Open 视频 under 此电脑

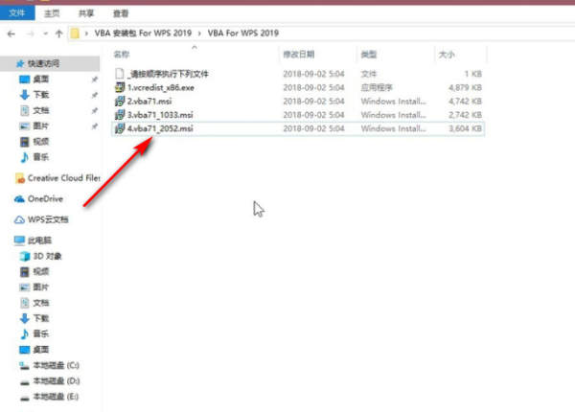coord(40,271)
